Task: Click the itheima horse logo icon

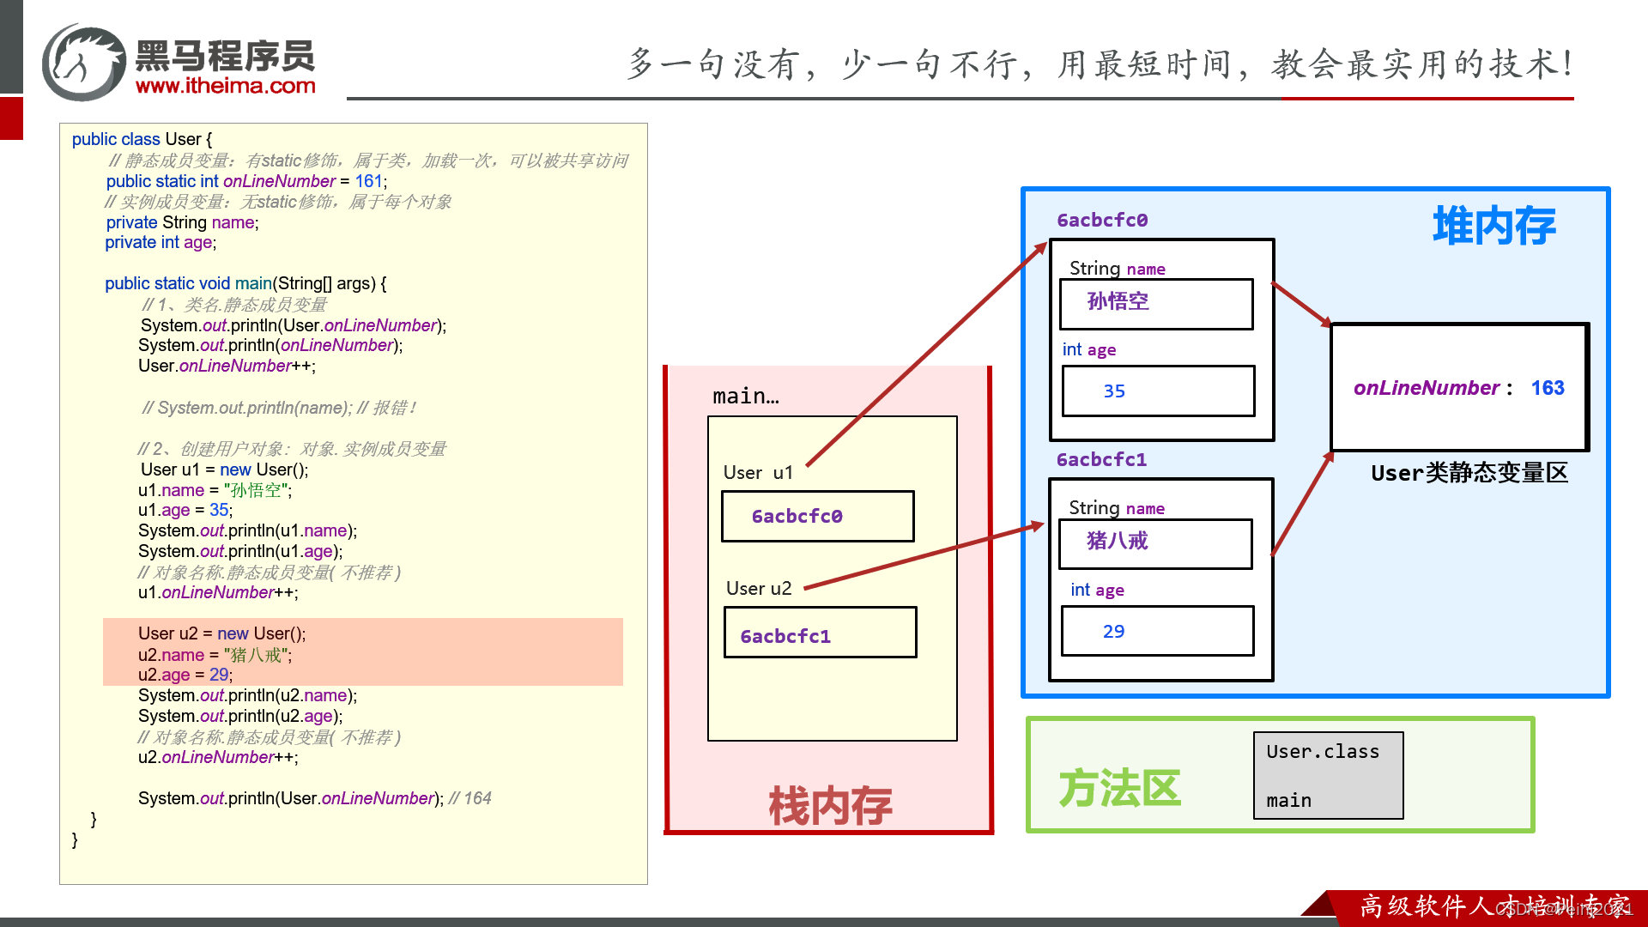Action: click(84, 63)
